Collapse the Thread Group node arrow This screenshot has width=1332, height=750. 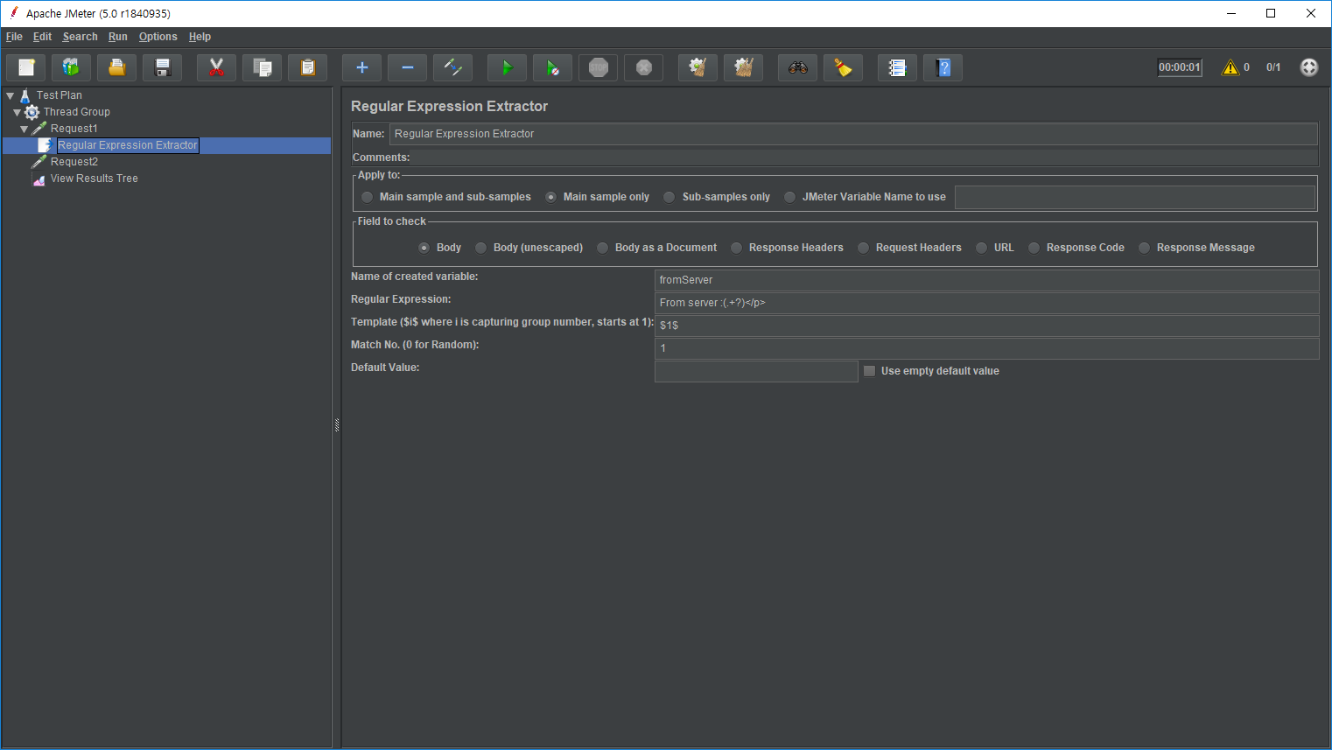point(17,112)
